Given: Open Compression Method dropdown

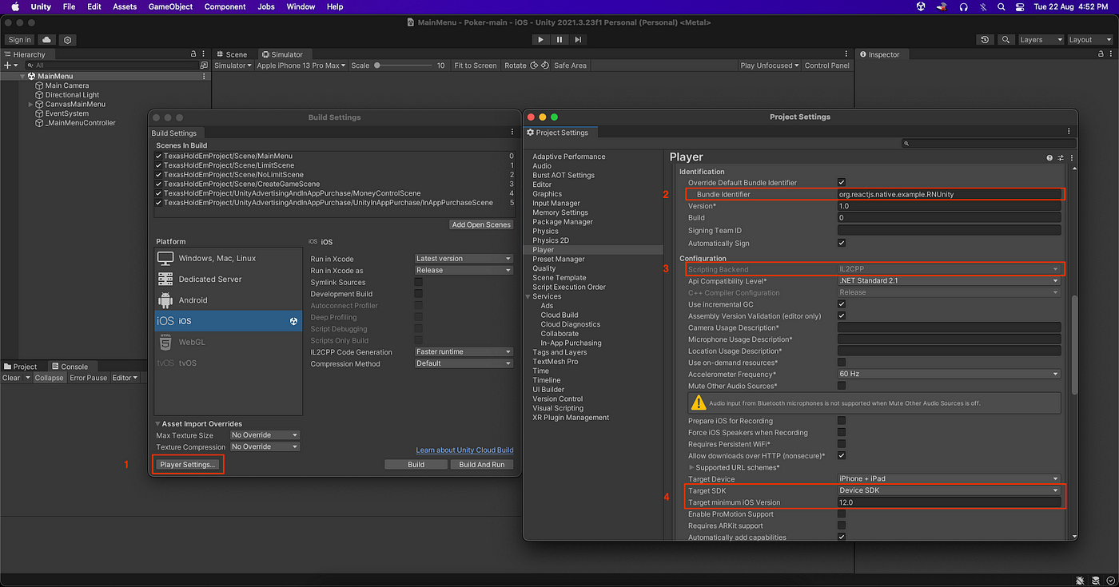Looking at the screenshot, I should pos(464,363).
